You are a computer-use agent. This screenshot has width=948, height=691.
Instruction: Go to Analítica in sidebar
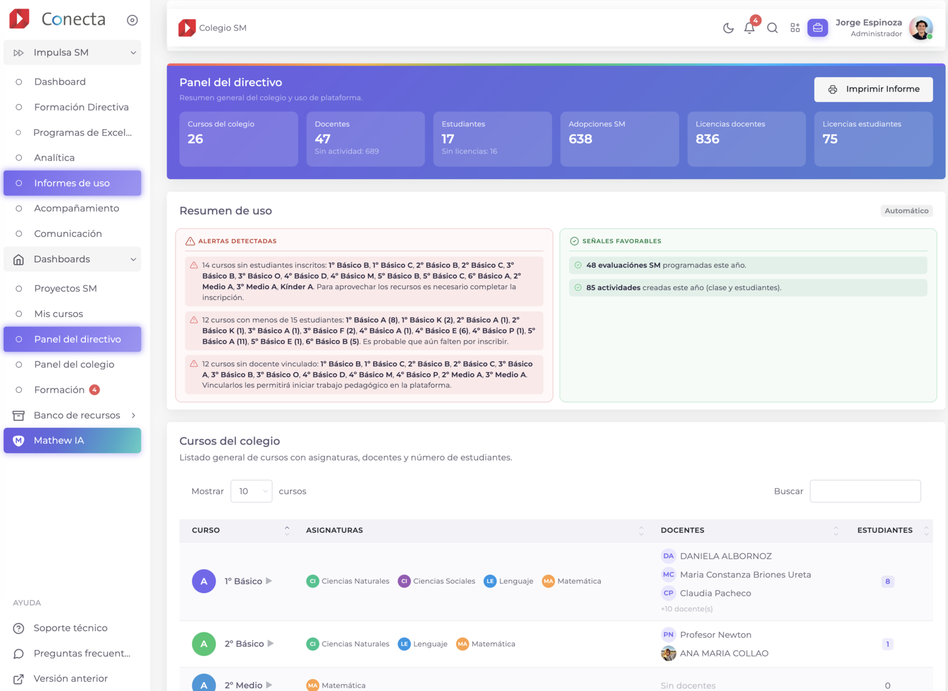tap(72, 158)
